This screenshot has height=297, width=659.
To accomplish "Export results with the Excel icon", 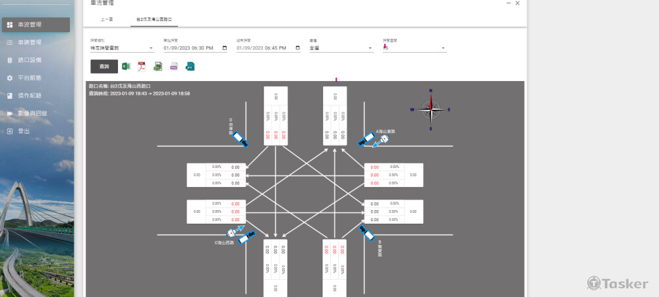I will (x=126, y=66).
